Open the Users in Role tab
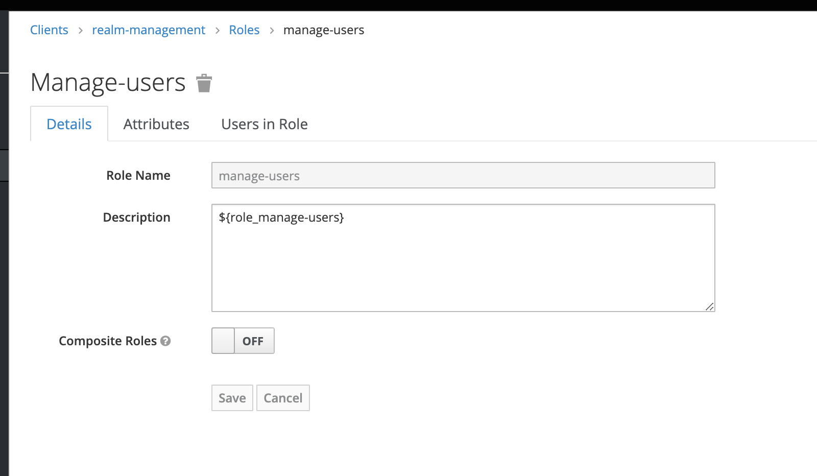This screenshot has height=476, width=817. click(264, 124)
